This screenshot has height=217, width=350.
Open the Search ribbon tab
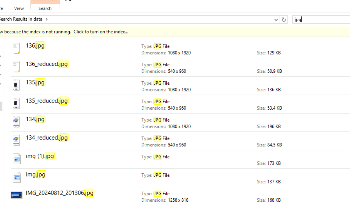click(45, 8)
